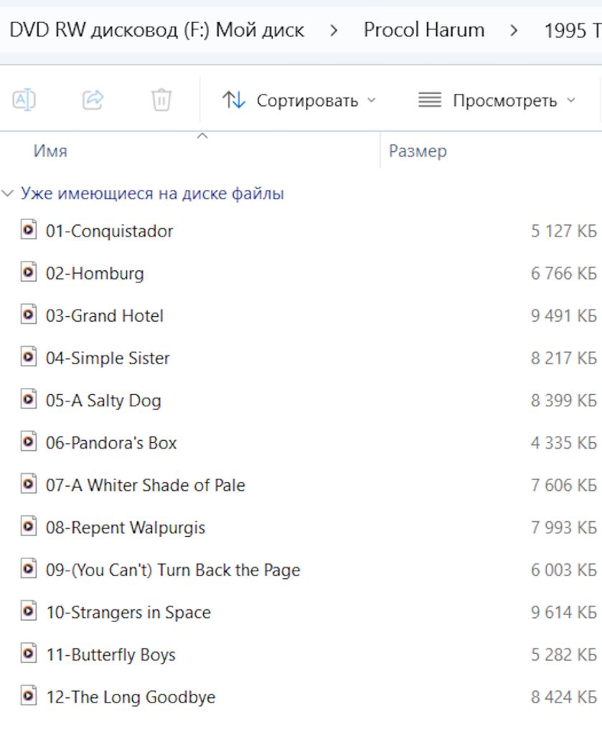Select file name 09-(You Can't) Turn Back the Page
Screen dimensions: 602x734
pos(174,570)
